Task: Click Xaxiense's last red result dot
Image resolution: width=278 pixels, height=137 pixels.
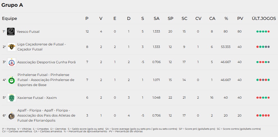Action: coord(269,98)
